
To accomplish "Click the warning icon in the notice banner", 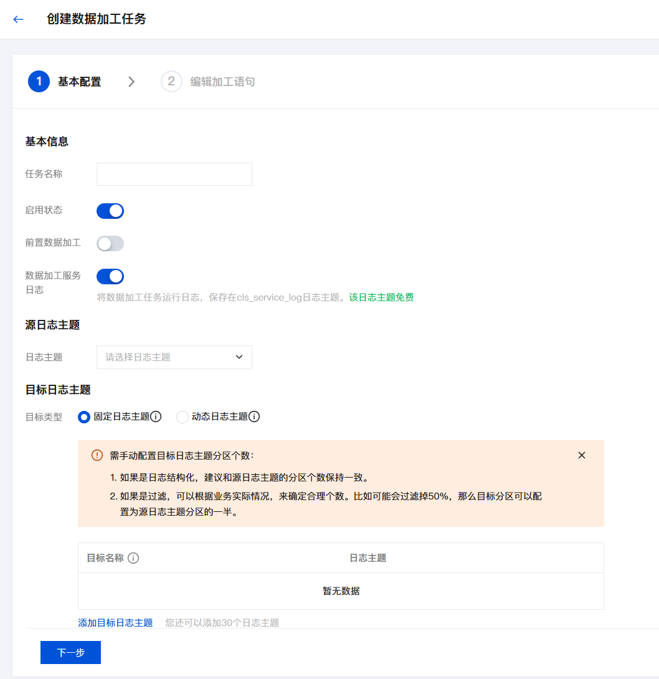I will tap(97, 455).
